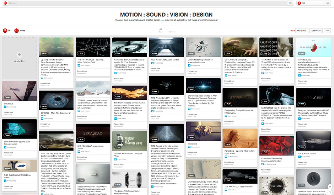This screenshot has height=195, width=334.
Task: Play the Kongsberg Opening Titles video
Action: (228, 145)
